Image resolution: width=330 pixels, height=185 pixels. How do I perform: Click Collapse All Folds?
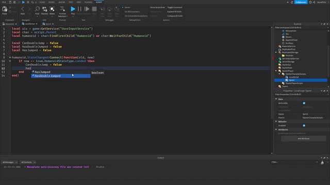(x=175, y=16)
